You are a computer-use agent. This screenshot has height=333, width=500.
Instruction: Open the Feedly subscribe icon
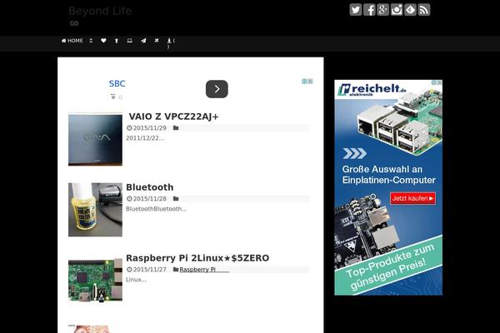(410, 9)
